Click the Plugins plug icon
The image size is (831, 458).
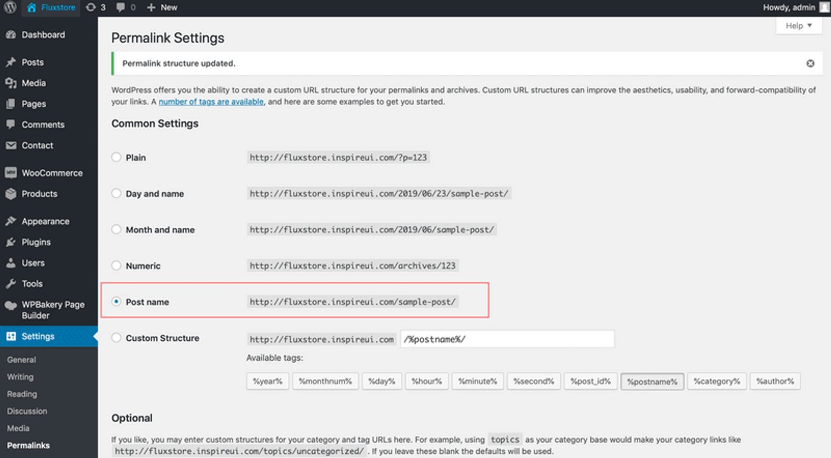click(x=10, y=242)
